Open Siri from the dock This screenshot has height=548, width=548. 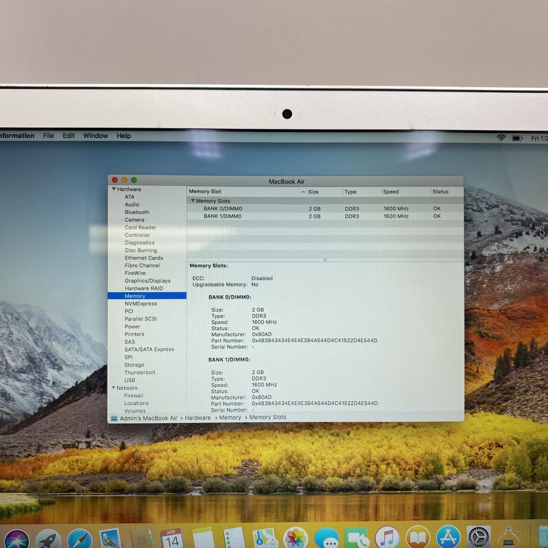(x=17, y=540)
